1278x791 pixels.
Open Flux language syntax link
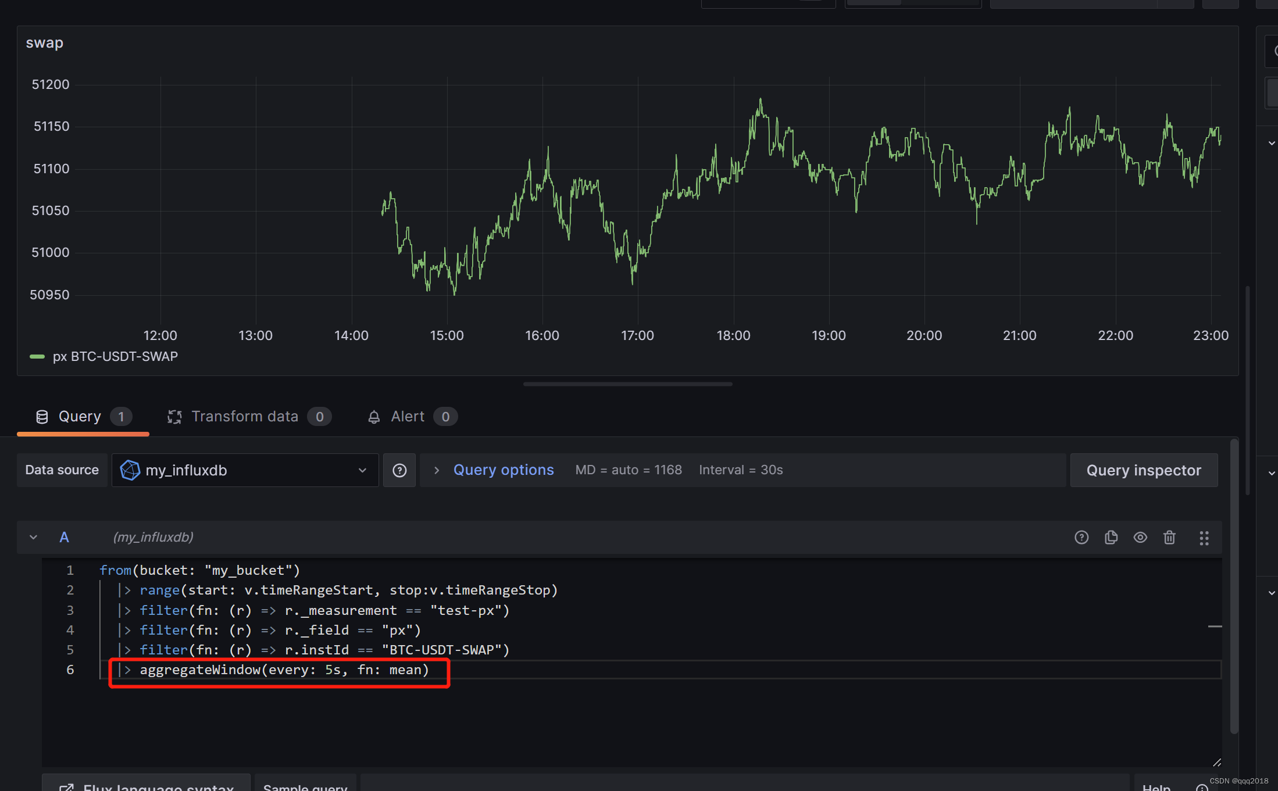pyautogui.click(x=146, y=782)
